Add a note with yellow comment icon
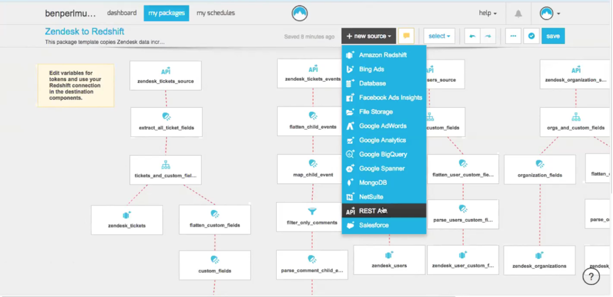This screenshot has width=613, height=297. 407,36
